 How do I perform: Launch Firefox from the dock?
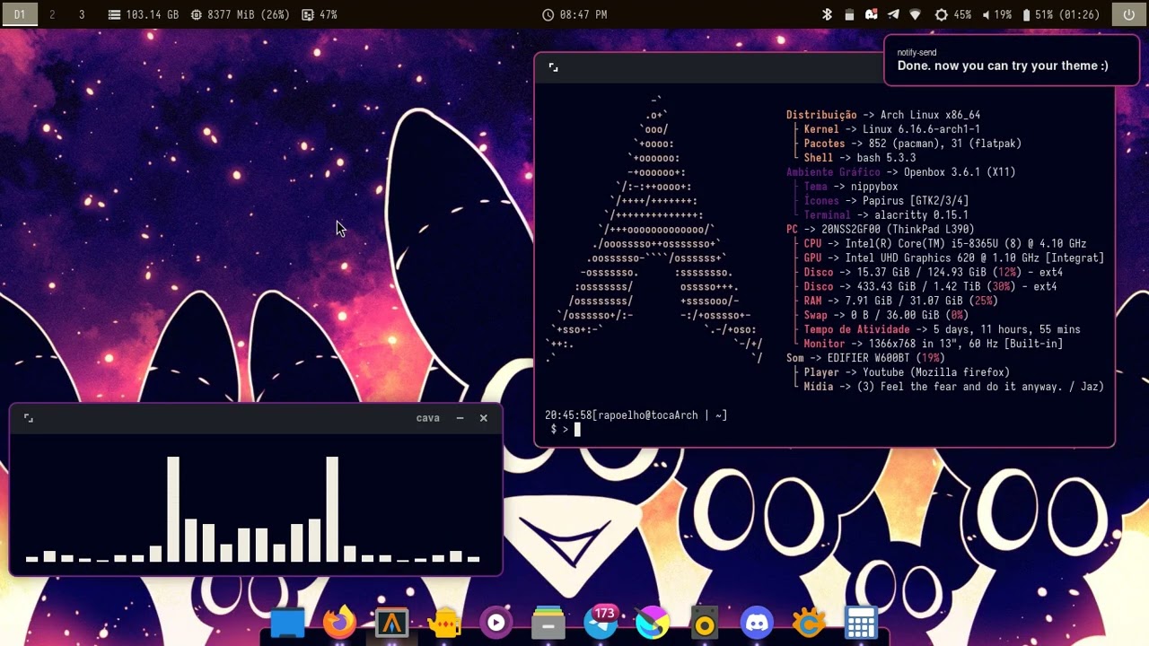339,623
